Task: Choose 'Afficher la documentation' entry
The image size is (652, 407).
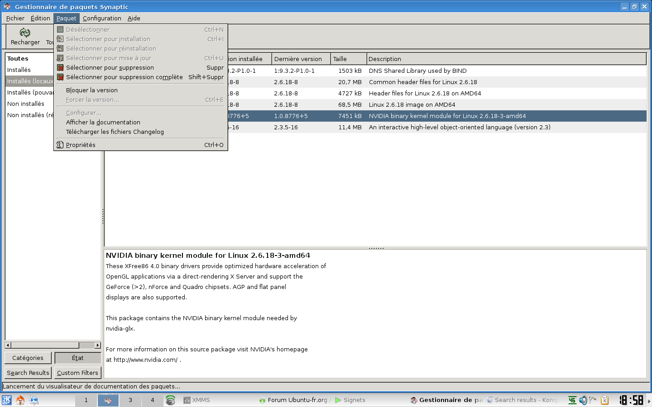Action: click(x=140, y=122)
